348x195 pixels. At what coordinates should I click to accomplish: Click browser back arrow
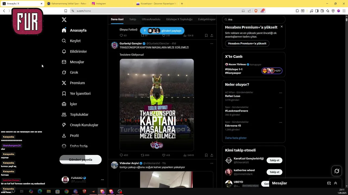pos(4,11)
